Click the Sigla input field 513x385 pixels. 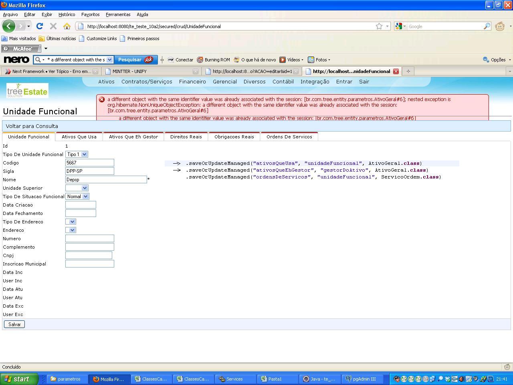click(90, 171)
